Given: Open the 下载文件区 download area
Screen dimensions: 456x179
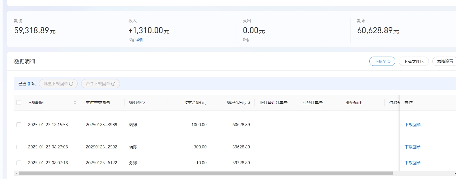Looking at the screenshot, I should (x=414, y=61).
